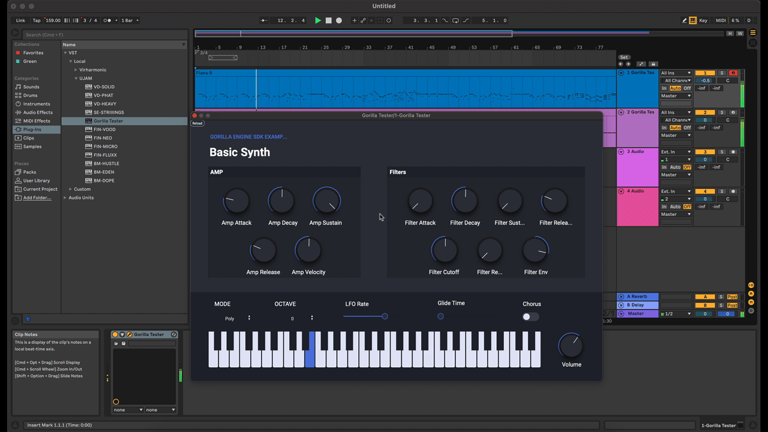Toggle the MIDI map mode switch
This screenshot has height=432, width=768.
[x=721, y=20]
